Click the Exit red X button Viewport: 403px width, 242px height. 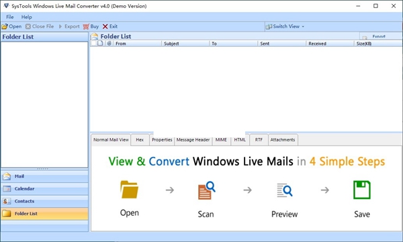(110, 26)
